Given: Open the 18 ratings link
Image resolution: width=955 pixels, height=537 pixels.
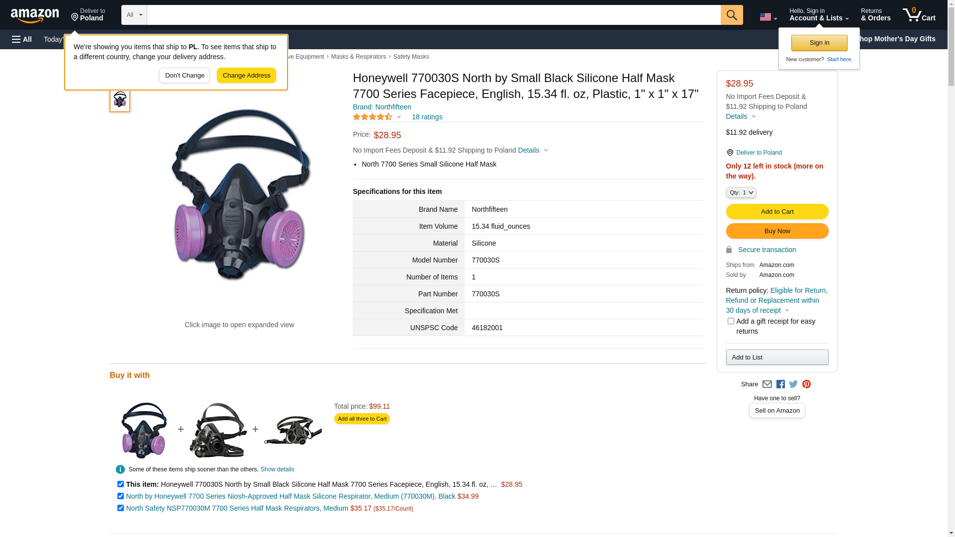Looking at the screenshot, I should click(427, 117).
